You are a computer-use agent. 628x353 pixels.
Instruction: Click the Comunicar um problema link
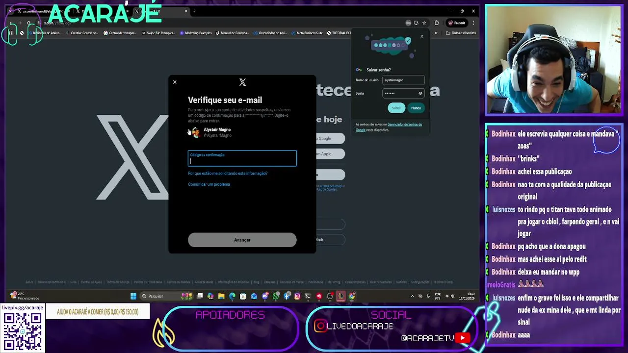click(209, 184)
